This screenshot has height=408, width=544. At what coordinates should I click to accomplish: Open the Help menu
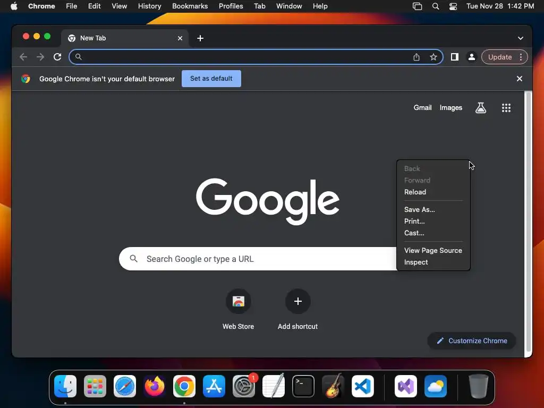coord(320,6)
